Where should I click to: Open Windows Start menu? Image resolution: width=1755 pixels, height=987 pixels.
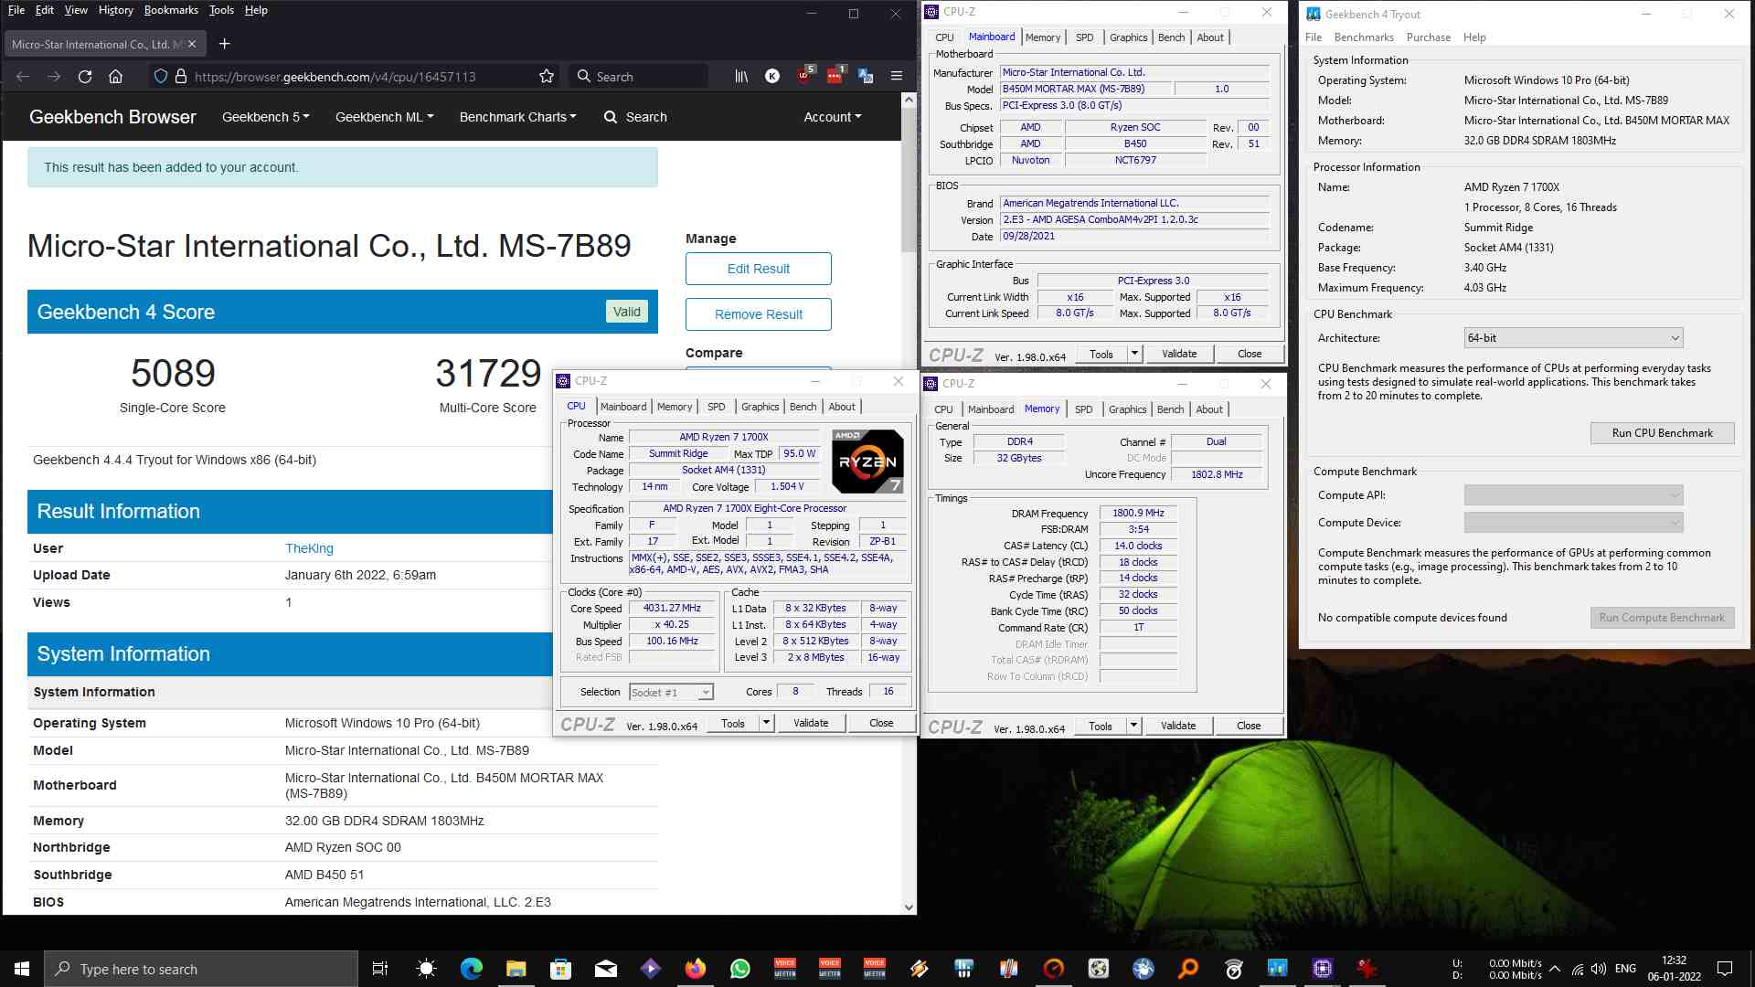pos(22,969)
